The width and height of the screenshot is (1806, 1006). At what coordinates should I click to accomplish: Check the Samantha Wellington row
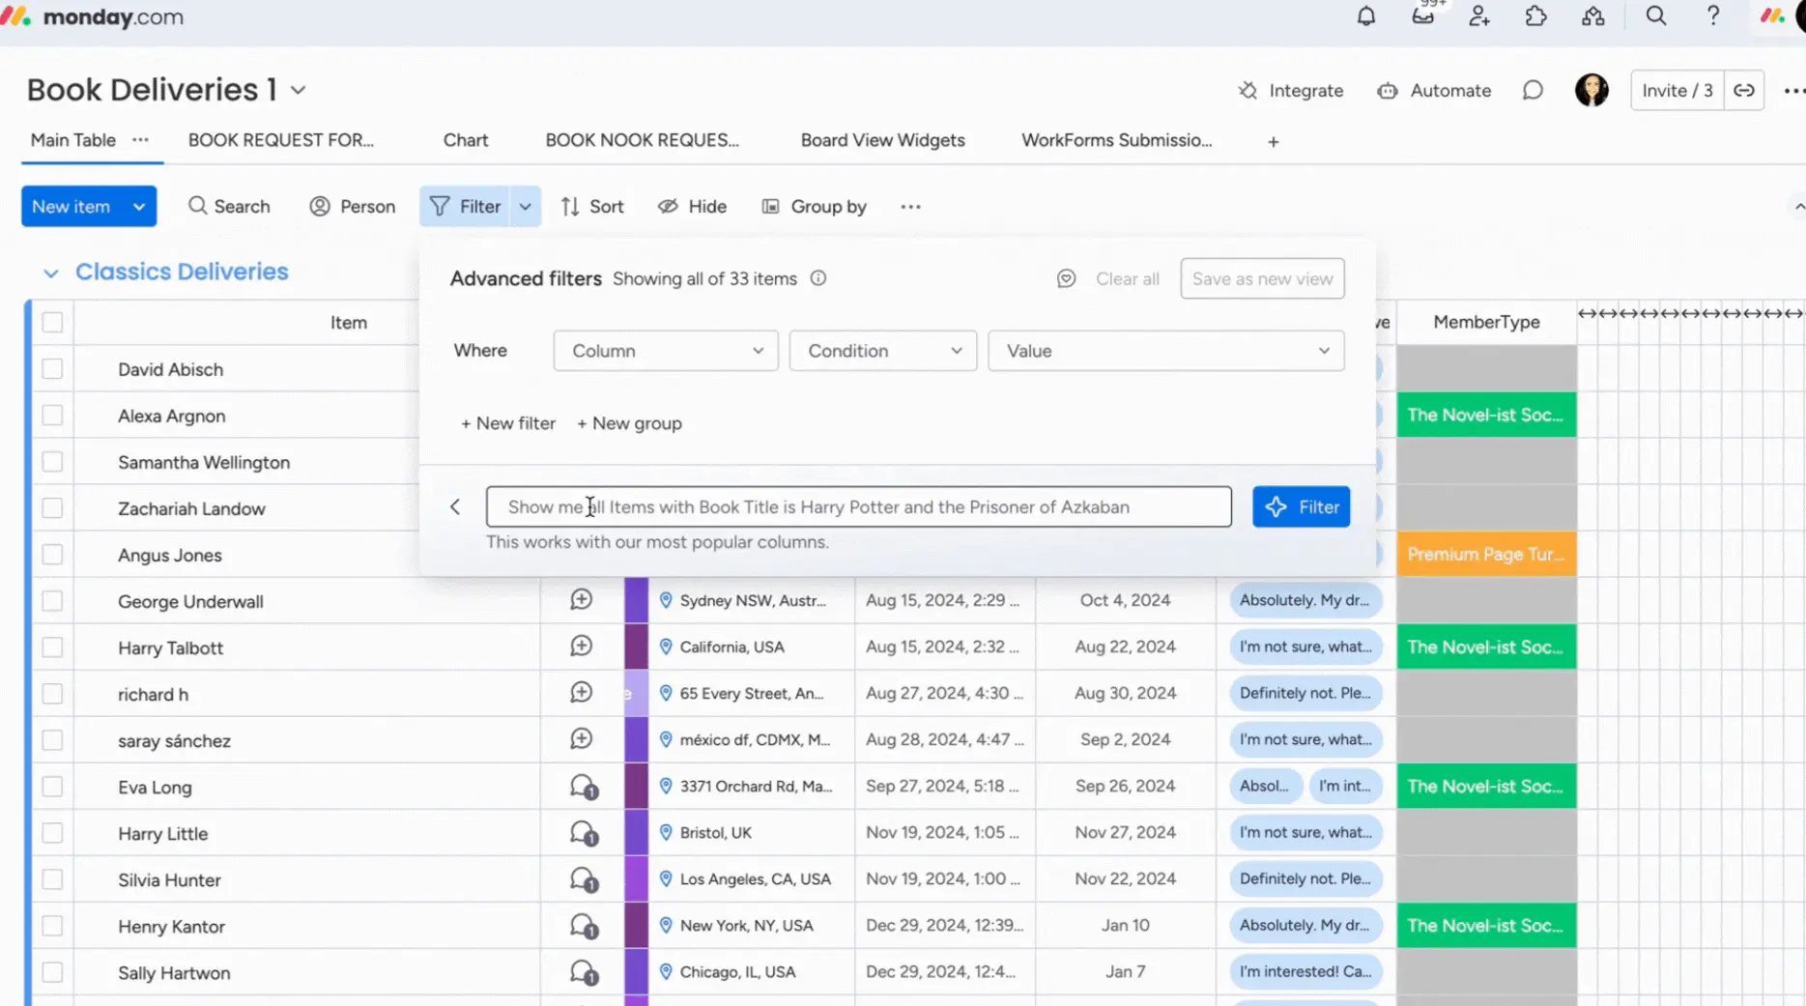click(52, 462)
